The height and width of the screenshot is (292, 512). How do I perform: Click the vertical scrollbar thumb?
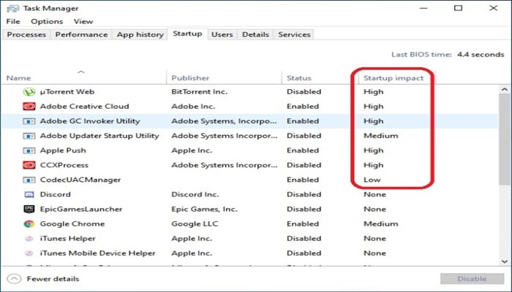click(x=505, y=139)
